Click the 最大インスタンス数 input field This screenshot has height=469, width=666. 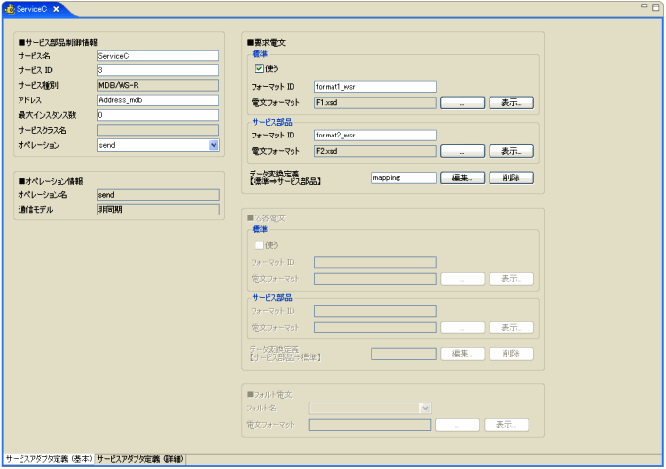click(x=157, y=115)
